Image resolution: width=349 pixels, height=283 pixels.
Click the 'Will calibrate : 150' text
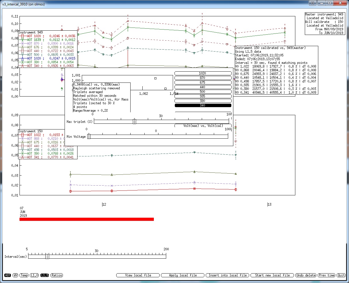(x=324, y=22)
